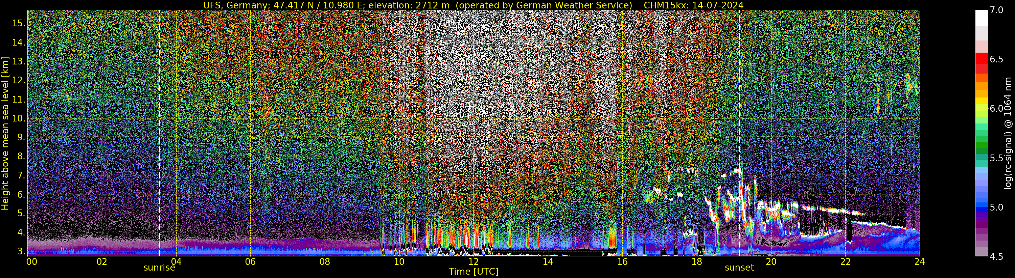Click the '14.' height axis tick label
This screenshot has width=1015, height=278.
pyautogui.click(x=18, y=43)
